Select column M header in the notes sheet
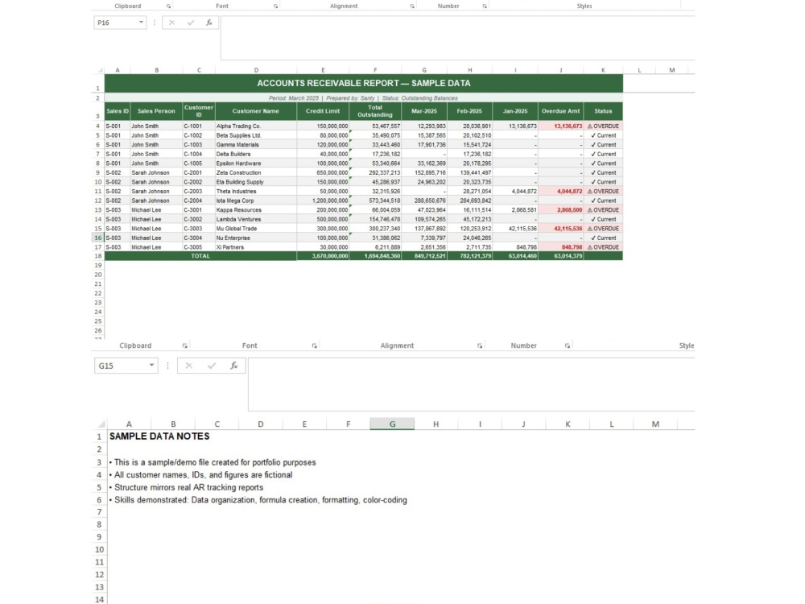This screenshot has height=604, width=805. pyautogui.click(x=655, y=424)
